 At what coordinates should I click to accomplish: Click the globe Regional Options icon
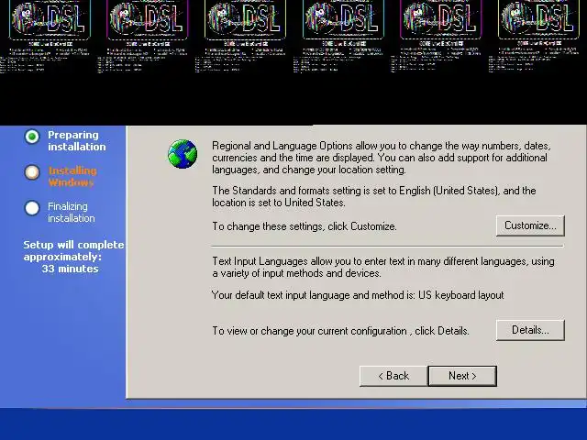(x=183, y=154)
